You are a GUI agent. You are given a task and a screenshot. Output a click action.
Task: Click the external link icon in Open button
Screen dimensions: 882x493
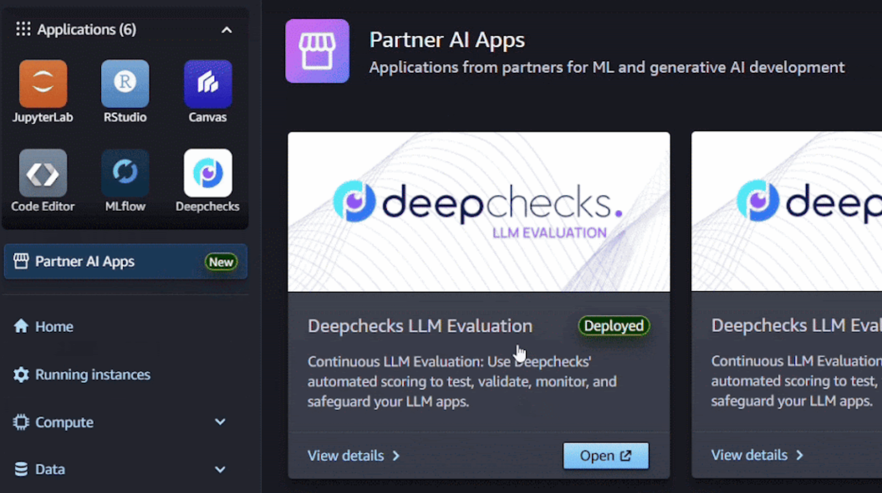click(x=626, y=455)
